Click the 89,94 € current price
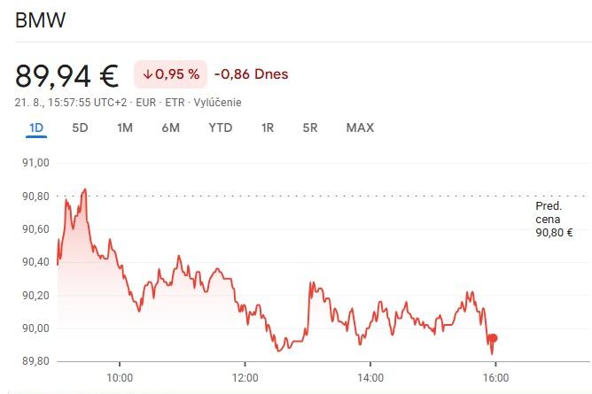 click(66, 75)
